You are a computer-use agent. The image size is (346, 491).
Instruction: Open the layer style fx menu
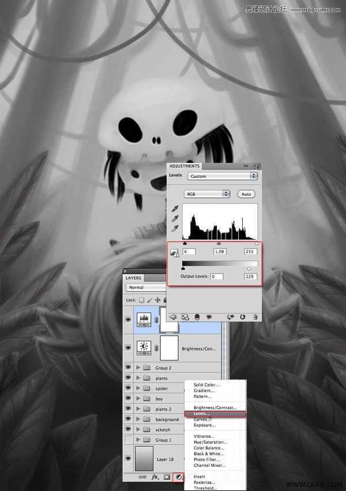coord(155,477)
